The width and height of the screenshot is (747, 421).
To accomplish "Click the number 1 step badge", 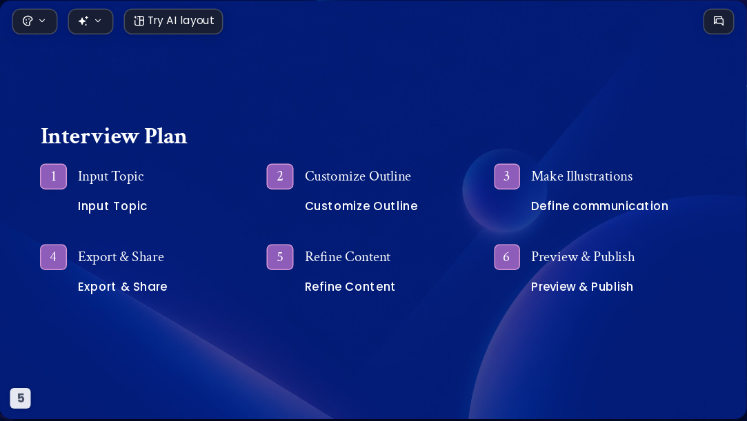I will [x=53, y=176].
